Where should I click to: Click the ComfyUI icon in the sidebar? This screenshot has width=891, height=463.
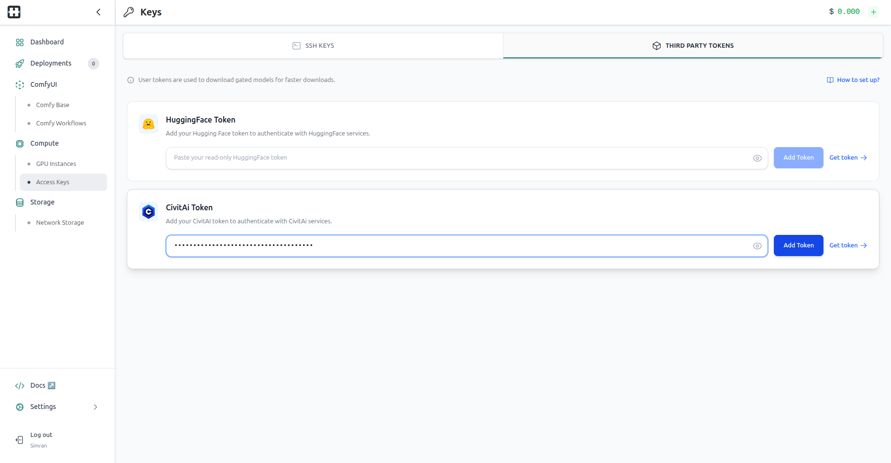tap(20, 85)
